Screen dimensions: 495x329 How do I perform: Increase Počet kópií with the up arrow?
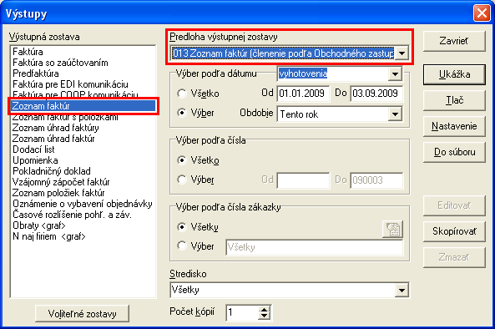[x=265, y=310]
